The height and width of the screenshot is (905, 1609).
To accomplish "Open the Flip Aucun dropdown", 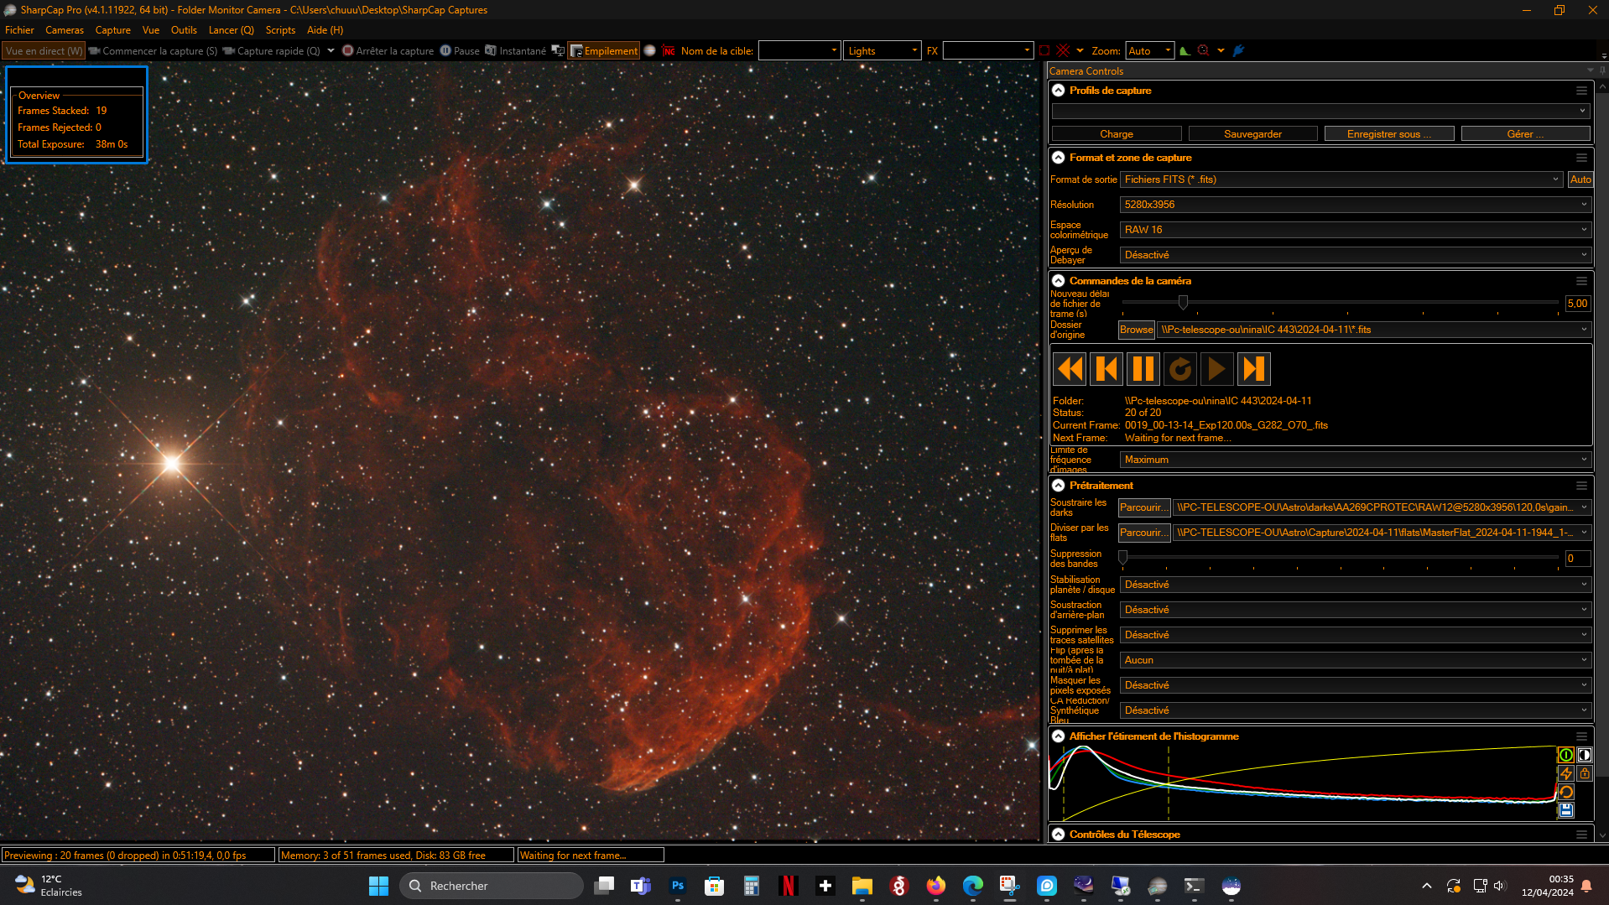I will pyautogui.click(x=1355, y=660).
